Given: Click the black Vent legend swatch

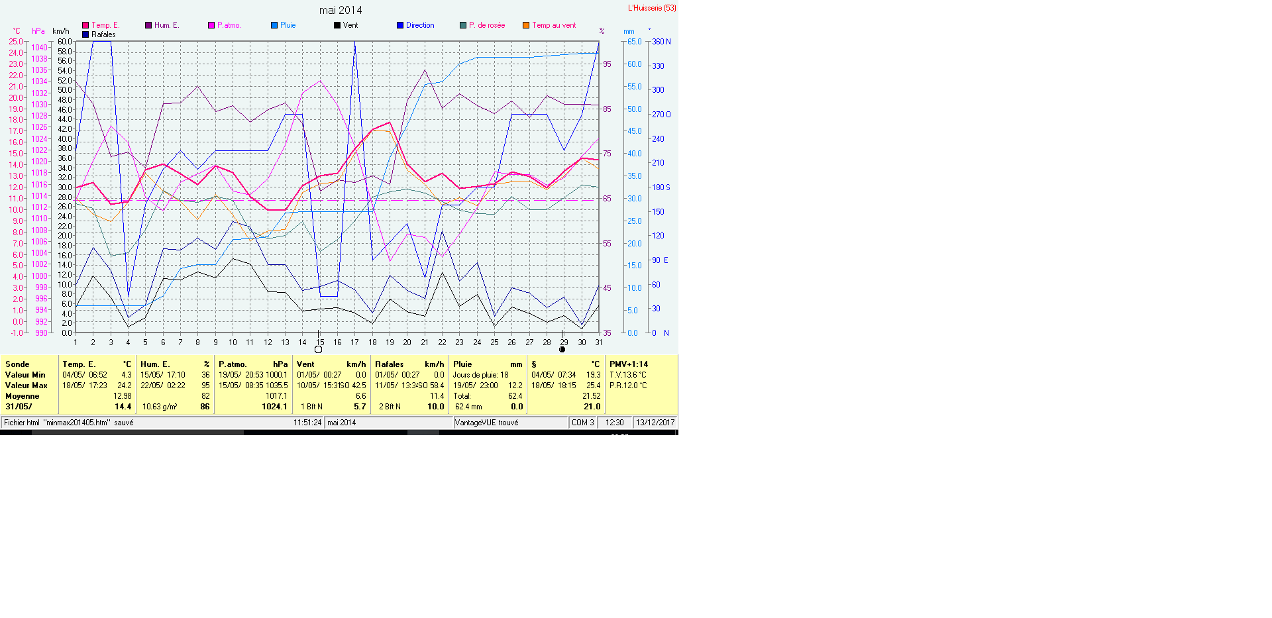Looking at the screenshot, I should (x=337, y=25).
